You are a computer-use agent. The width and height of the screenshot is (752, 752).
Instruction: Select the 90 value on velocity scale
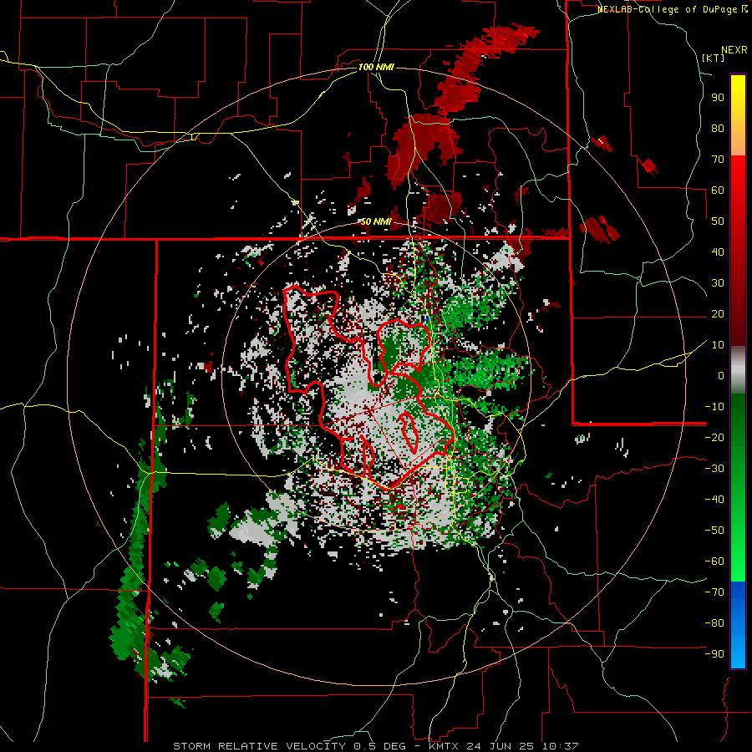point(718,98)
